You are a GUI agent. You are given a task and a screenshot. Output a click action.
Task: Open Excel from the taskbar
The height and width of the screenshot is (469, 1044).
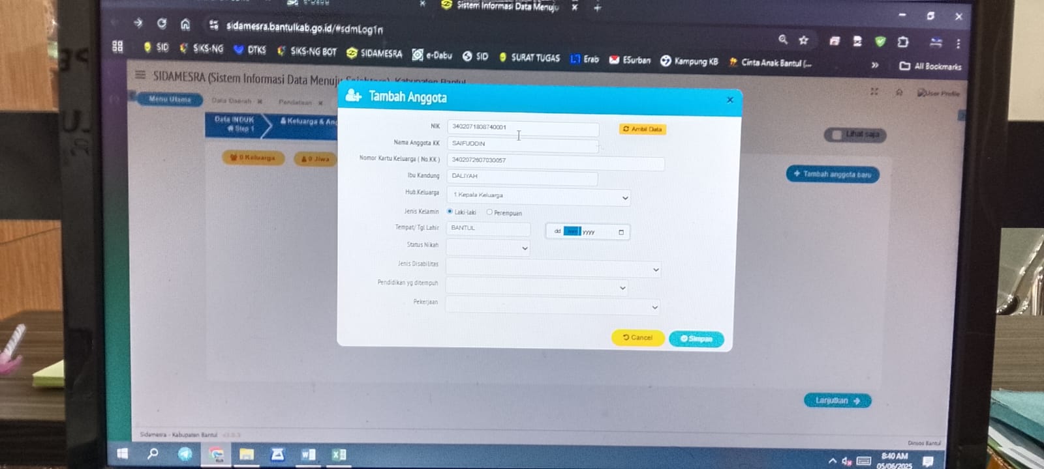tap(339, 455)
